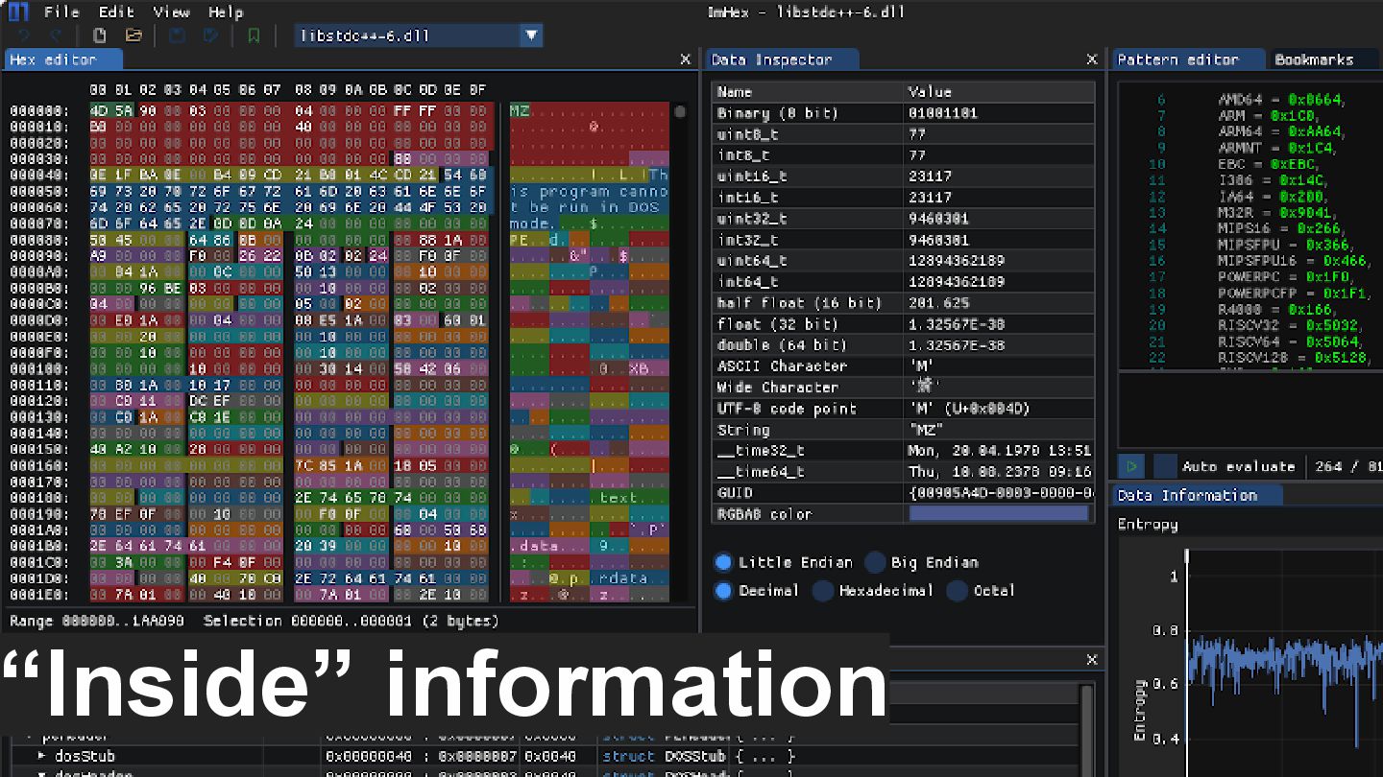Viewport: 1383px width, 777px height.
Task: Select the Octal number format option
Action: click(957, 591)
